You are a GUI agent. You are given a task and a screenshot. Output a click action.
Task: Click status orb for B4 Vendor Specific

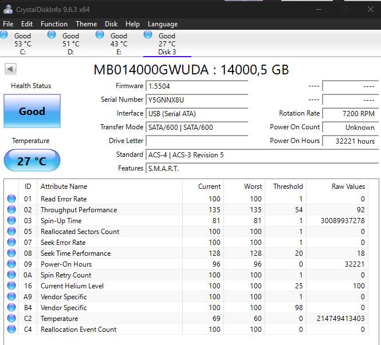[11, 307]
